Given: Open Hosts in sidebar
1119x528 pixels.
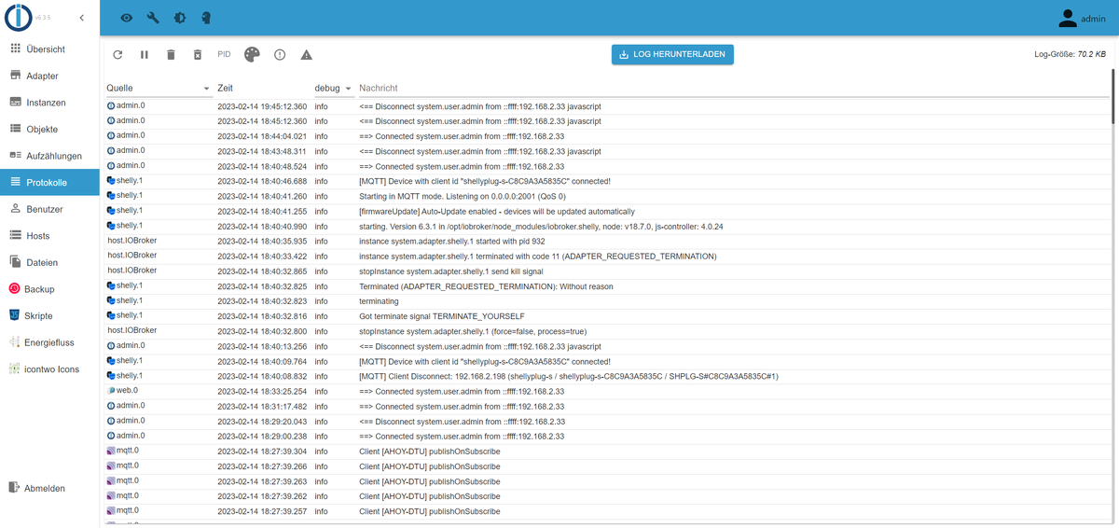Looking at the screenshot, I should pos(49,236).
